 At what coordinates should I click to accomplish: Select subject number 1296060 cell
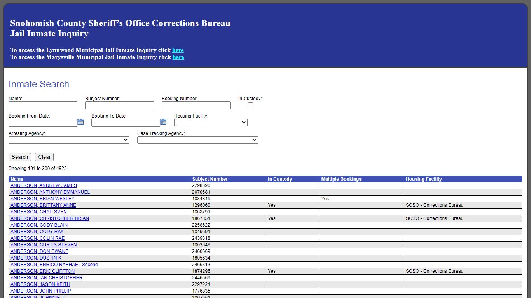pyautogui.click(x=228, y=205)
